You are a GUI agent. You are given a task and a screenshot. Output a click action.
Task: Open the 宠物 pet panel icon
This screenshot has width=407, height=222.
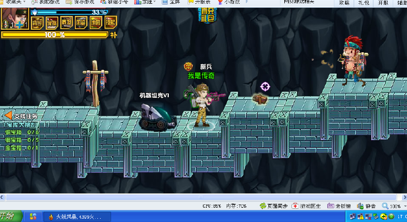pos(52,23)
